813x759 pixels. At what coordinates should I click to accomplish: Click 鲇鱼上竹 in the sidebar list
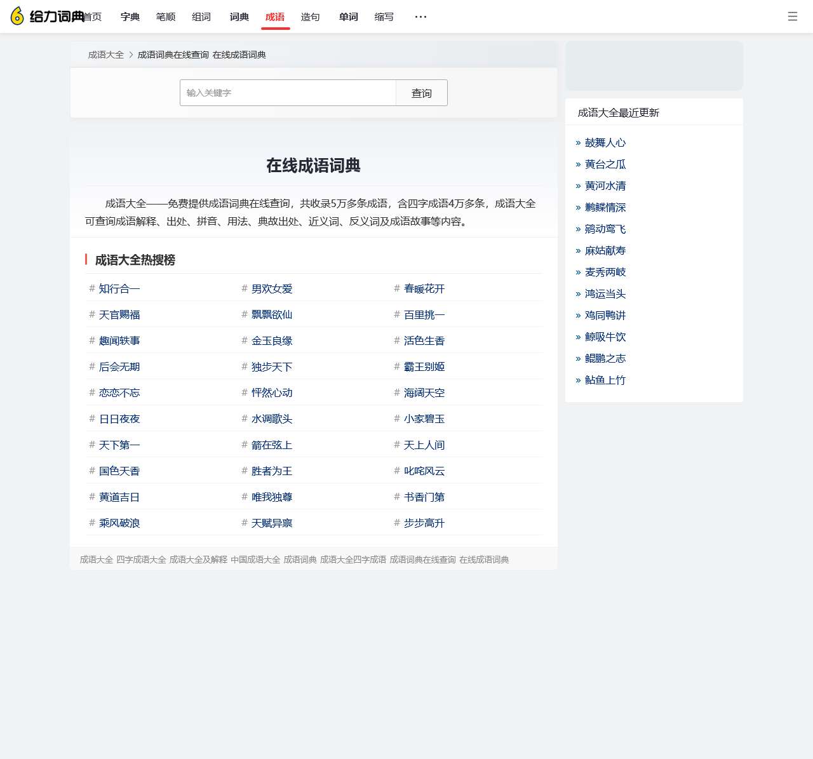point(605,380)
